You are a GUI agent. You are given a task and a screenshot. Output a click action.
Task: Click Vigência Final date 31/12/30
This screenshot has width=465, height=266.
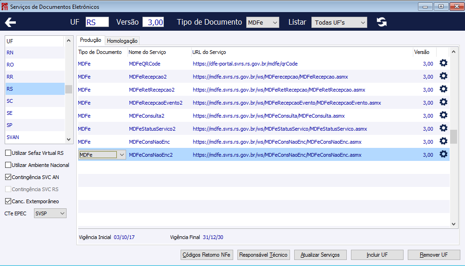213,237
